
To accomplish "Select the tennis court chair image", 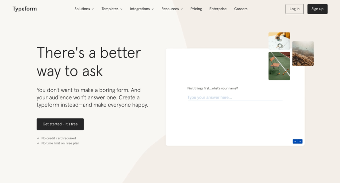I will click(x=279, y=66).
